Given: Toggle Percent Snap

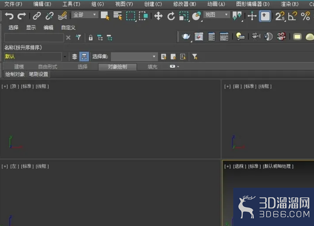Looking at the screenshot, I should pos(305,16).
